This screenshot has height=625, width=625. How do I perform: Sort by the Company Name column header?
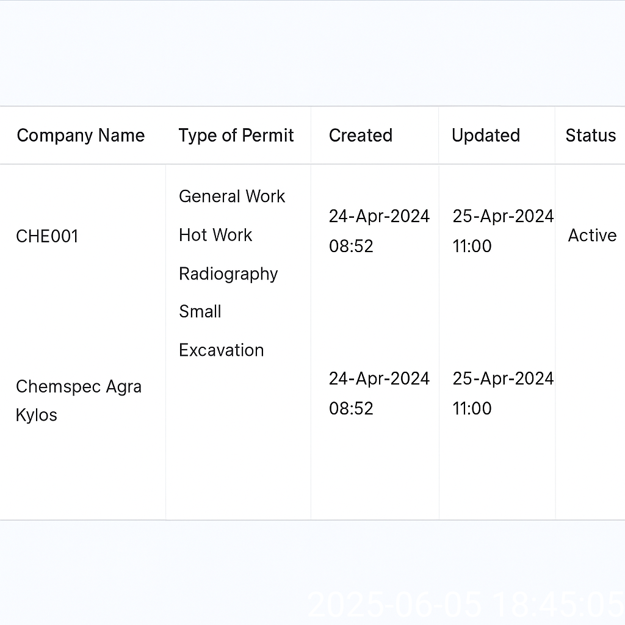tap(81, 135)
